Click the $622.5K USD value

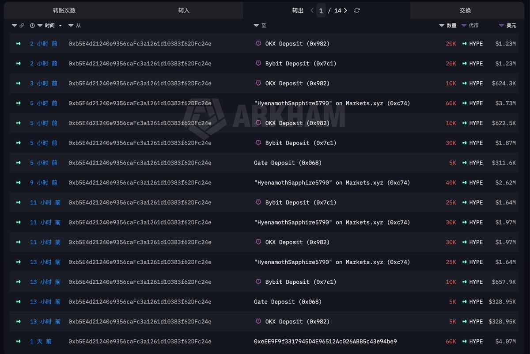(504, 123)
